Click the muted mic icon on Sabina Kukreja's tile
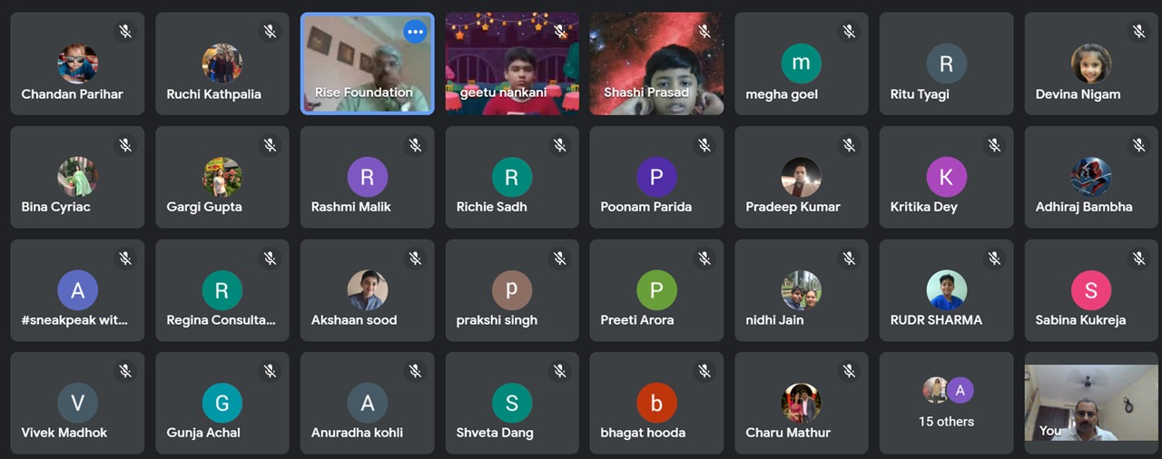Viewport: 1162px width, 459px height. [1139, 259]
